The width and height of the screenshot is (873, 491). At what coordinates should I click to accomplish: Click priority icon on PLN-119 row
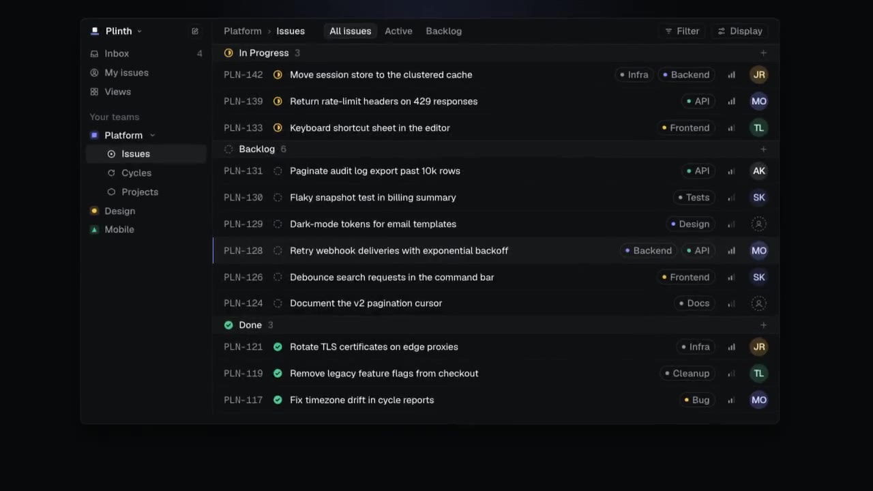(731, 374)
